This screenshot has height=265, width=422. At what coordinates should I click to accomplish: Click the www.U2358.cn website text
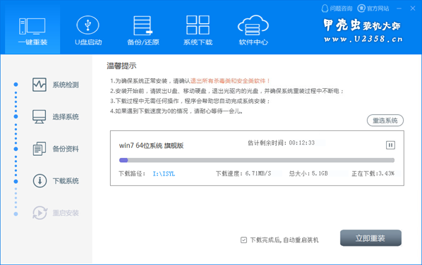coord(363,39)
